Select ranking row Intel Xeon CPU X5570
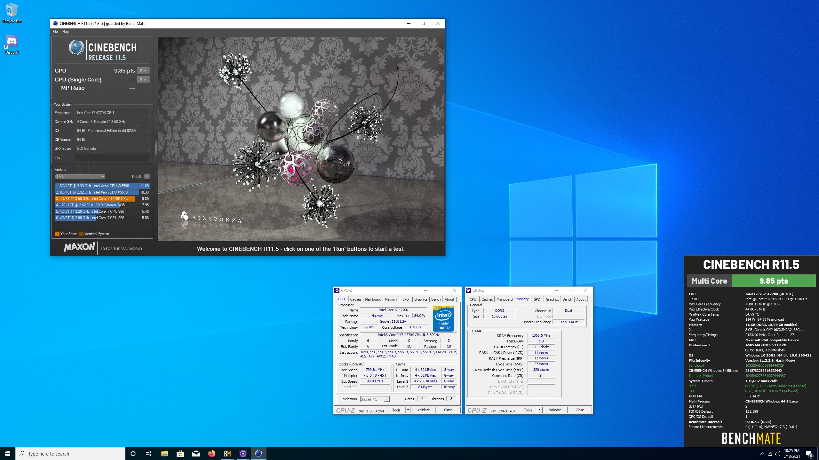Viewport: 819px width, 460px height. pos(102,192)
